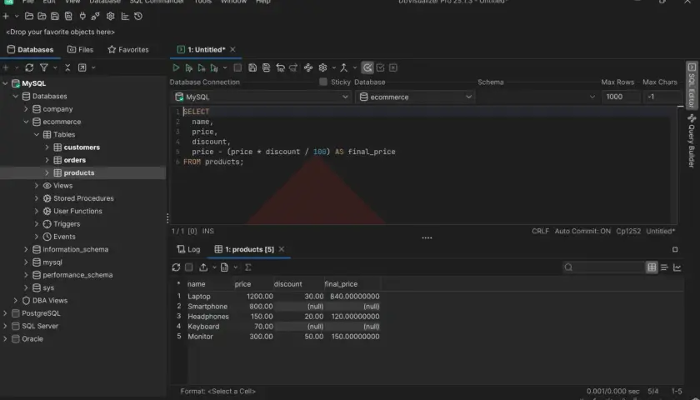The image size is (700, 400).
Task: Sort by the price column header
Action: 253,284
